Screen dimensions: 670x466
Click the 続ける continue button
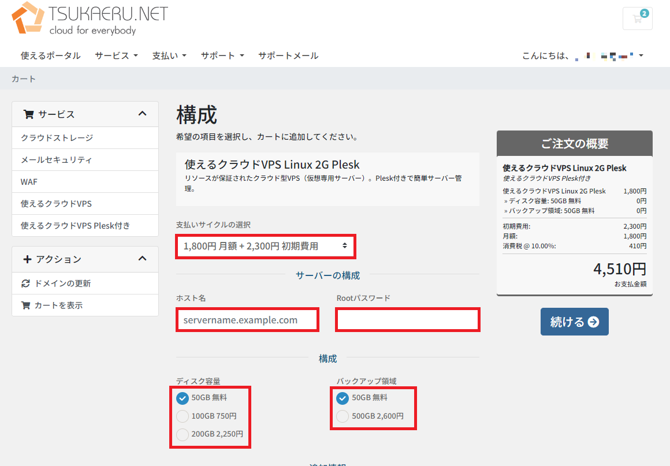pyautogui.click(x=574, y=322)
